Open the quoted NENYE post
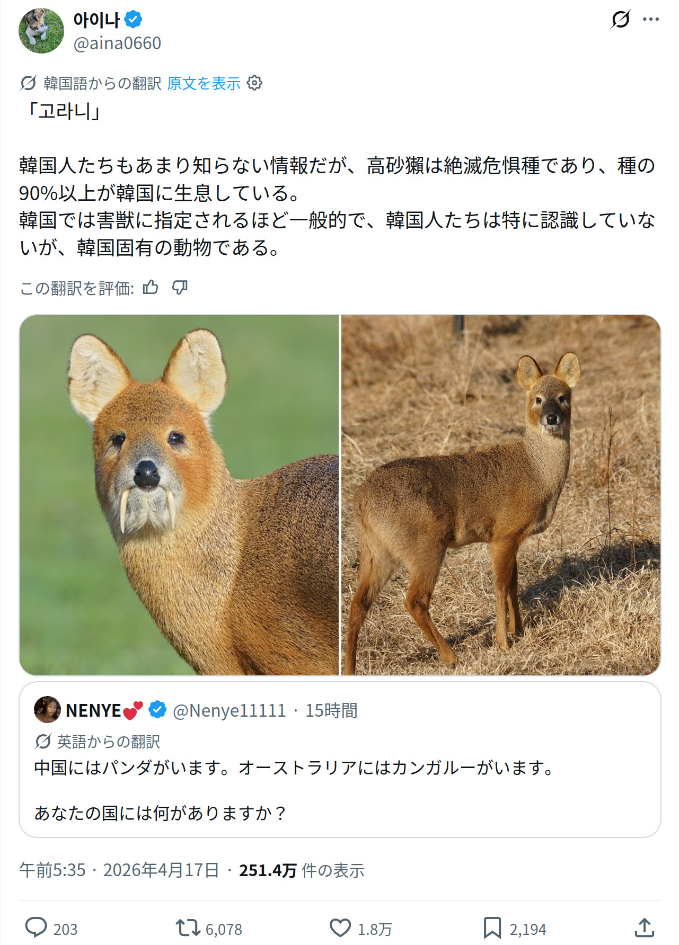This screenshot has width=679, height=945. (x=340, y=789)
